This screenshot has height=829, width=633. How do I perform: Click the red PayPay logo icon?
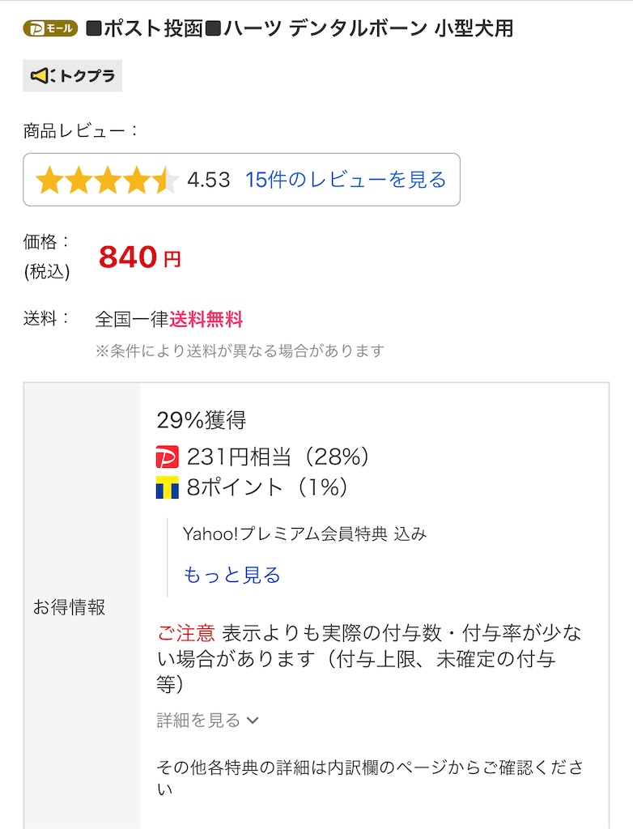pyautogui.click(x=167, y=457)
